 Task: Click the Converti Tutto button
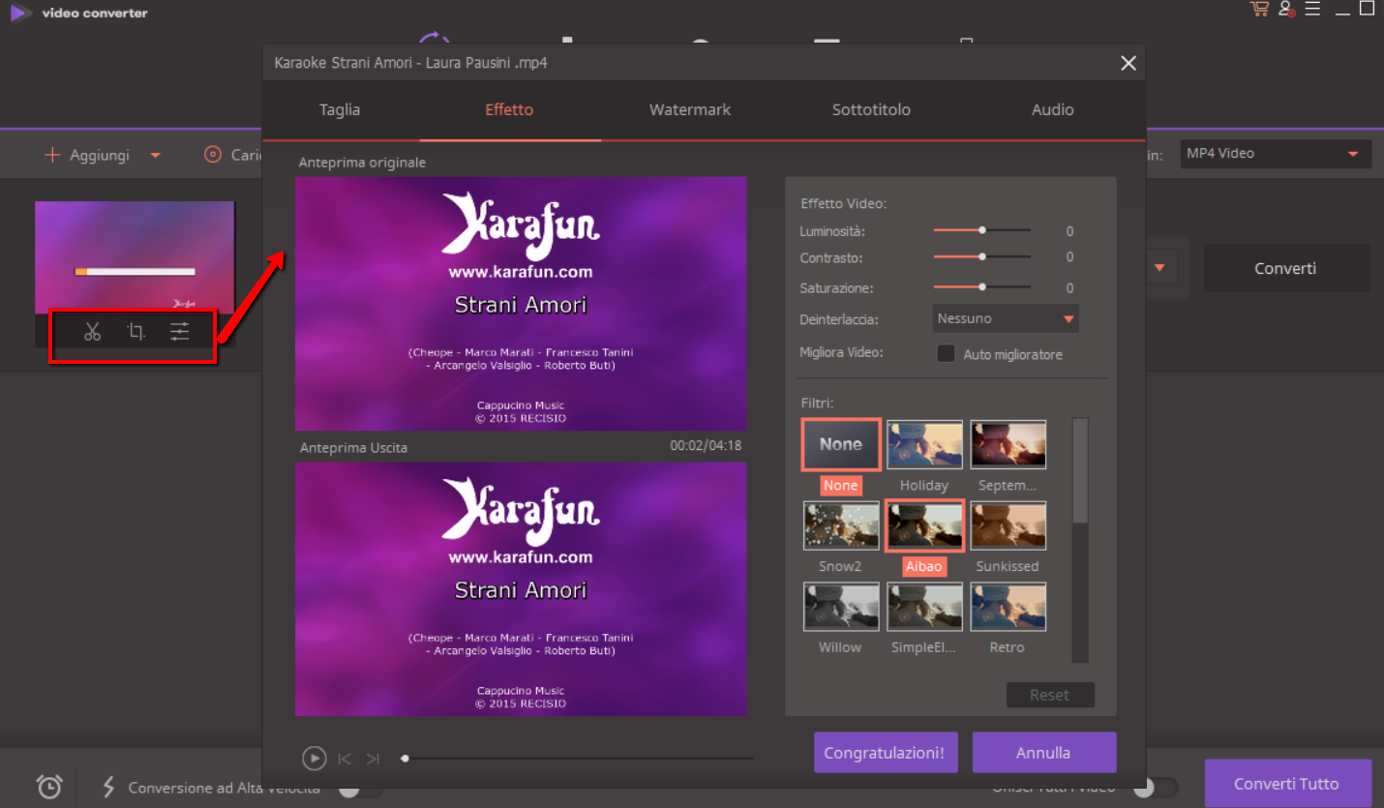pyautogui.click(x=1287, y=784)
